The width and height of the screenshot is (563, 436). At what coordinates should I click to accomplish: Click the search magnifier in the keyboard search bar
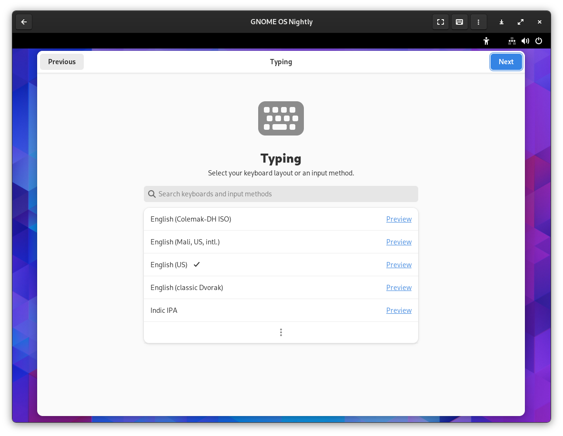coord(151,194)
